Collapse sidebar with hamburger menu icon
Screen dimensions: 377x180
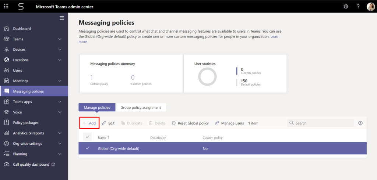tap(62, 18)
